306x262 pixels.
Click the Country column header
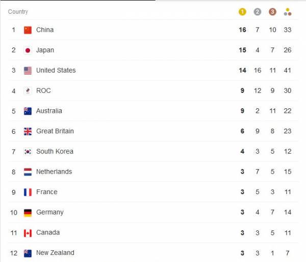click(x=18, y=12)
